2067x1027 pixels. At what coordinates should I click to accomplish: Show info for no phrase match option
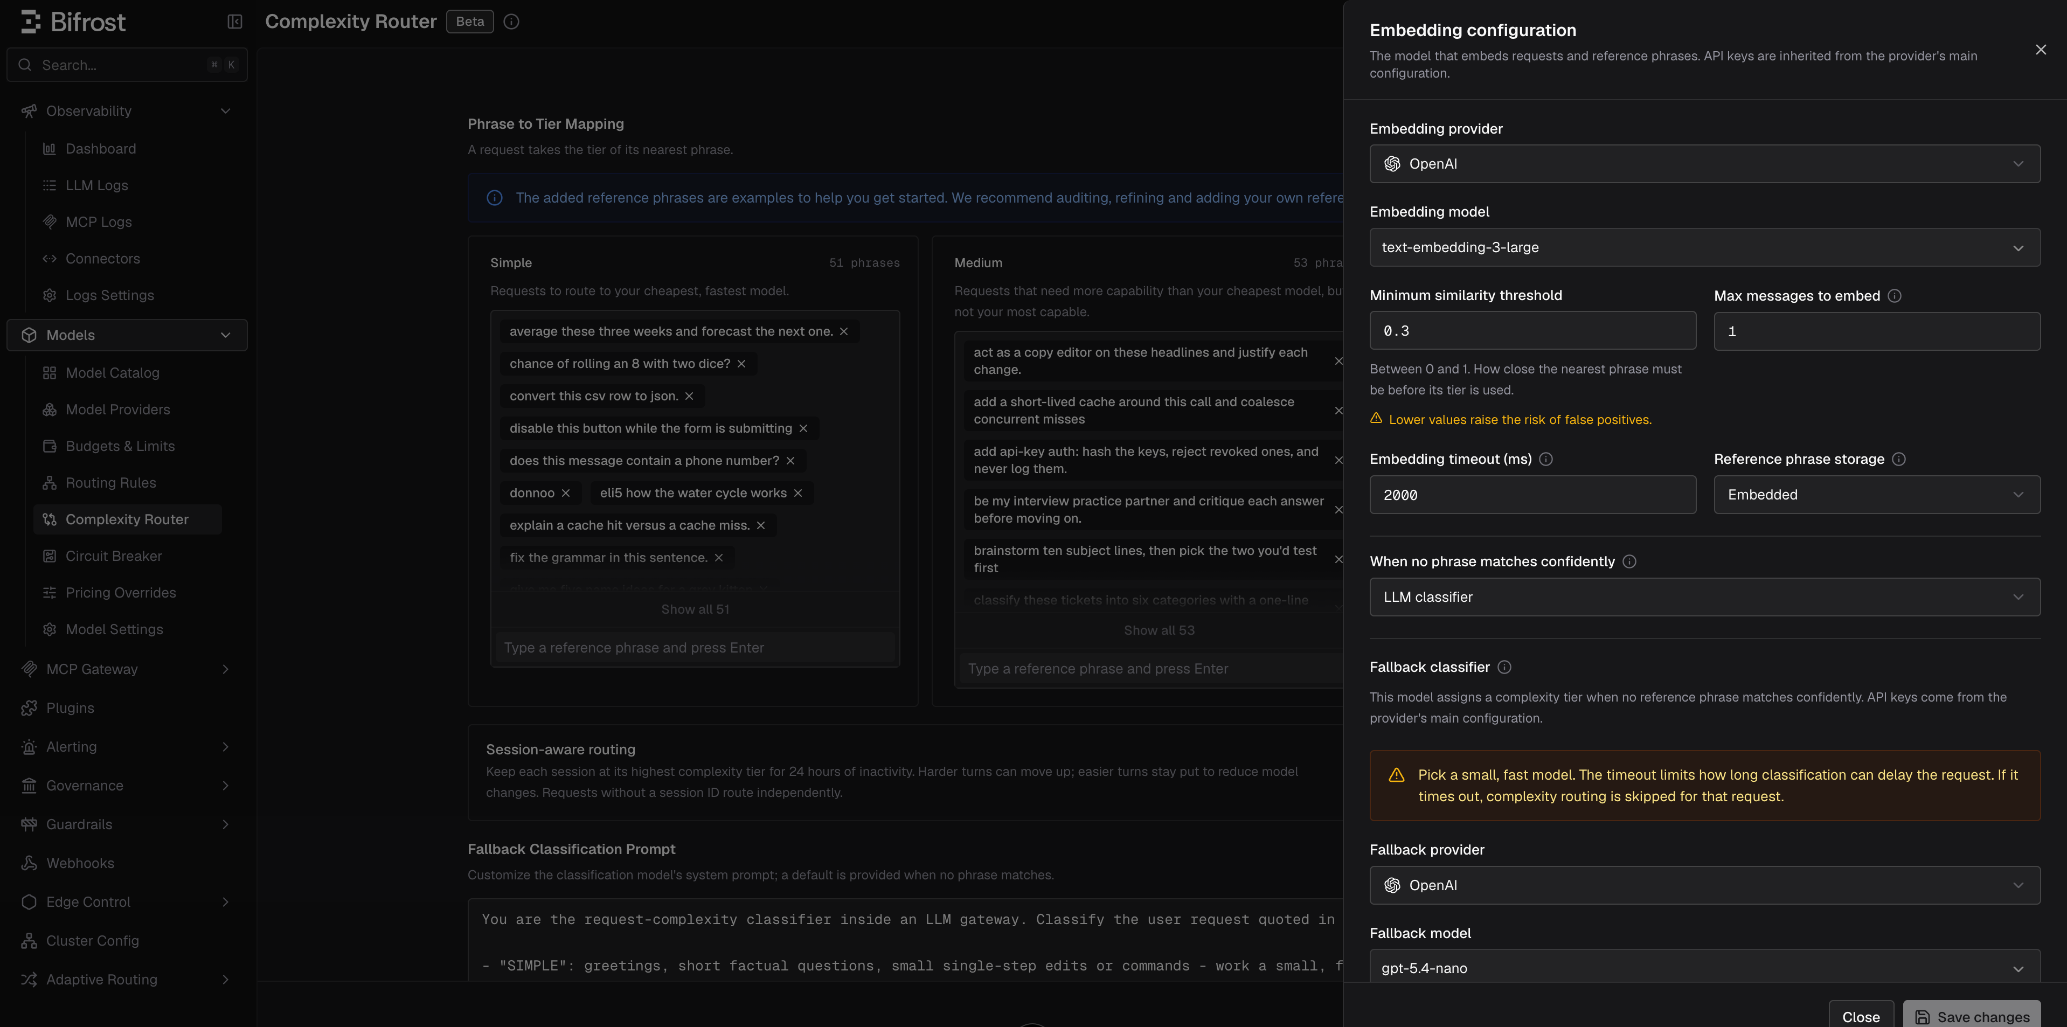1629,561
